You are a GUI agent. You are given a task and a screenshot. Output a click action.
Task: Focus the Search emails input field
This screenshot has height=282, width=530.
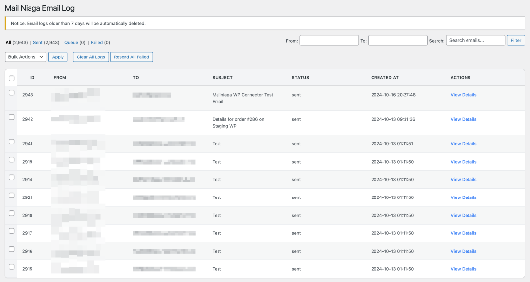coord(475,40)
